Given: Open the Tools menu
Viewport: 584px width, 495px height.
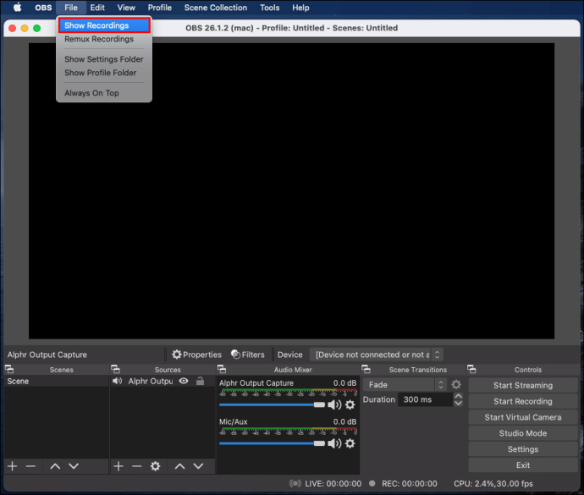Looking at the screenshot, I should point(270,8).
